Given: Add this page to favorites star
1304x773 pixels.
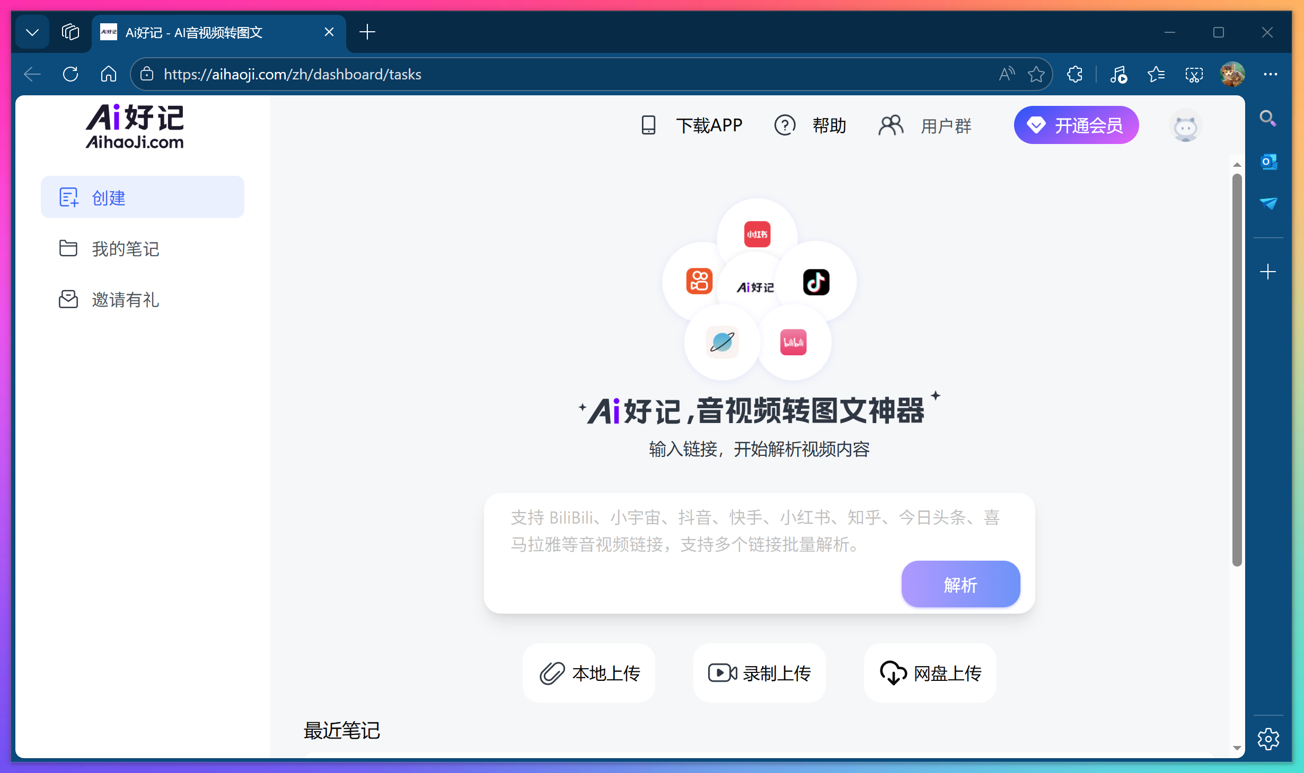Looking at the screenshot, I should click(1036, 74).
